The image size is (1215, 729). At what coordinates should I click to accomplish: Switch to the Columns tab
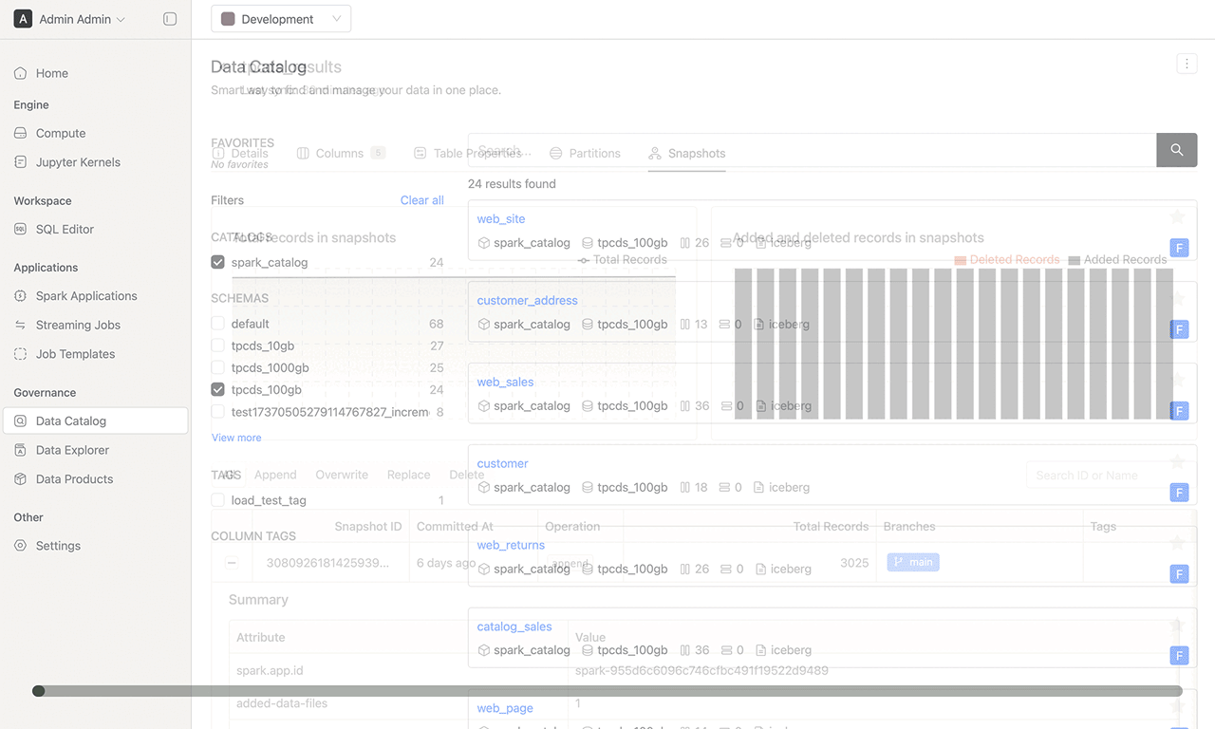(x=341, y=153)
